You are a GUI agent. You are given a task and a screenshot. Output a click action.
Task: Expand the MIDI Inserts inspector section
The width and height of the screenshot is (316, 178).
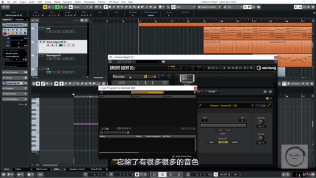[14, 94]
